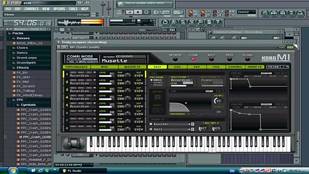This screenshot has width=309, height=174.
Task: Switch to the MASTER FX tab
Action: [133, 67]
